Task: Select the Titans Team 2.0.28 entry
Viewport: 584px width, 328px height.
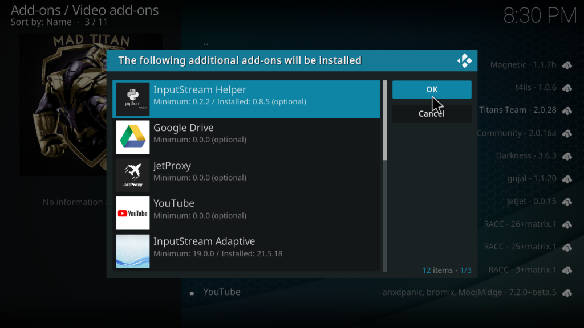Action: pos(517,110)
